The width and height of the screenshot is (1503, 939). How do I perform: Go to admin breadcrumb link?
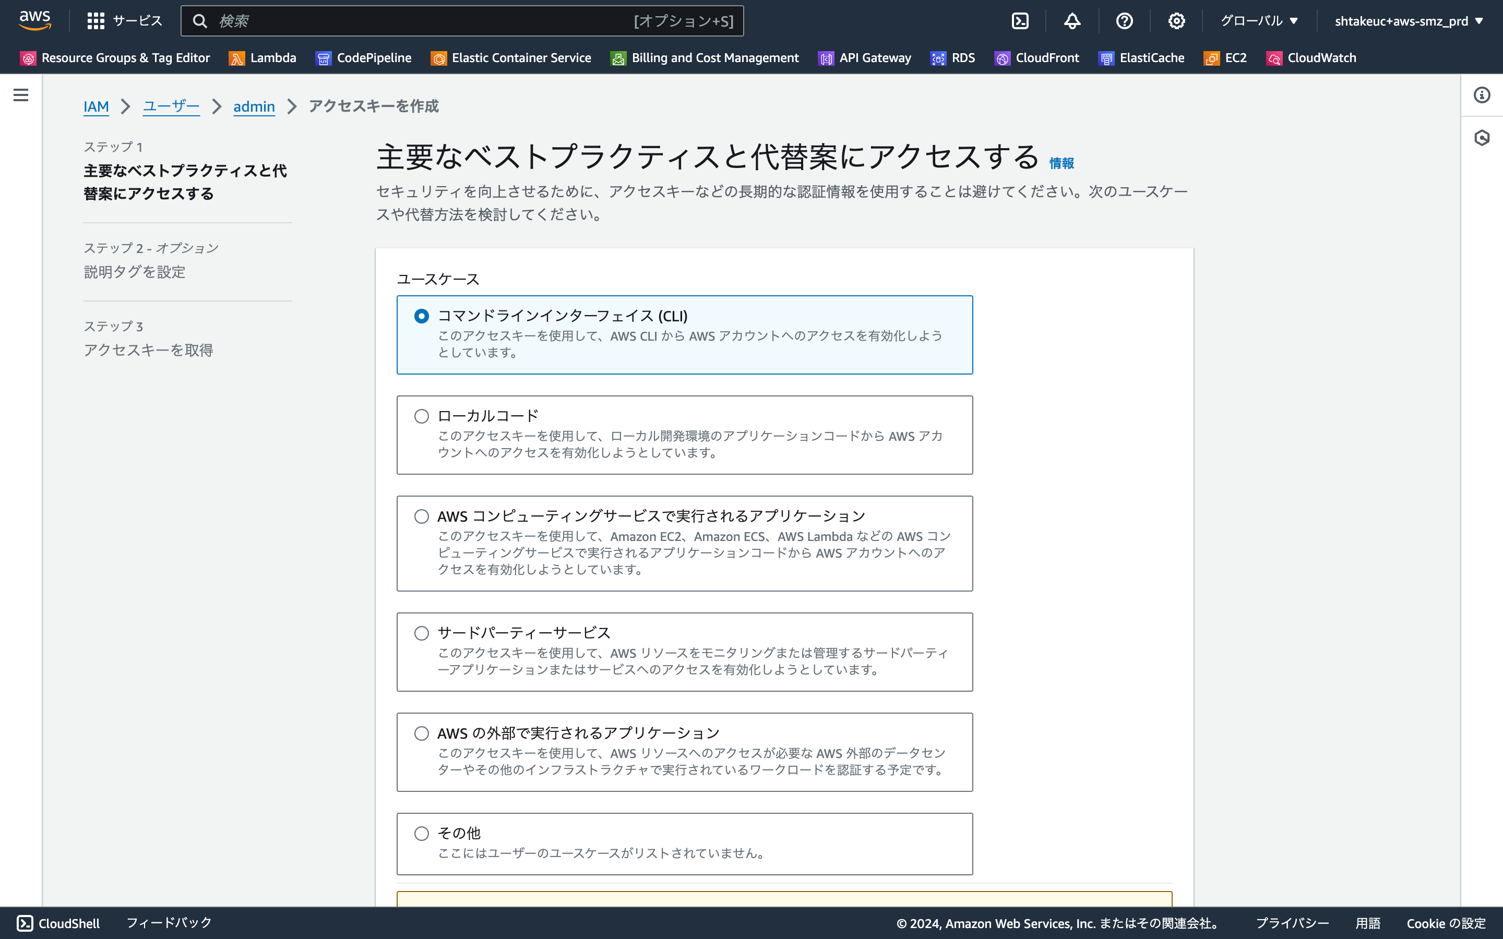[254, 106]
